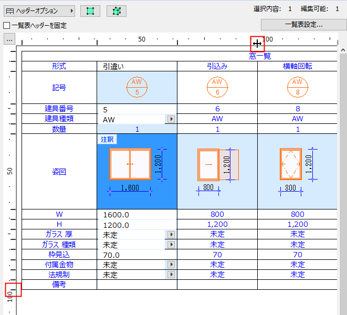
Task: Select the 数量 row header
Action: point(59,129)
